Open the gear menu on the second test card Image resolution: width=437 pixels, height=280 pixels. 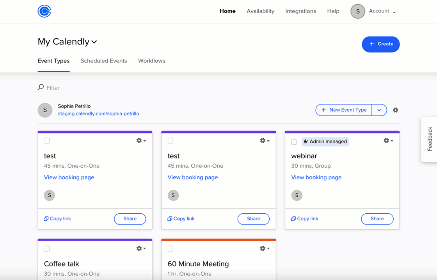click(x=265, y=140)
